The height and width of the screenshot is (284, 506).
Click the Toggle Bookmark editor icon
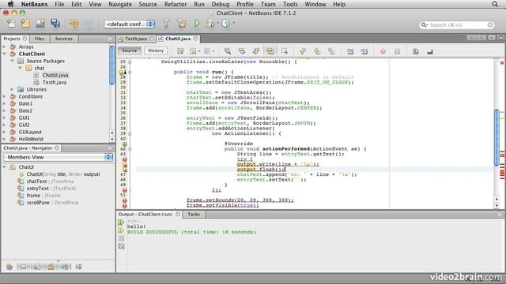[x=331, y=50]
